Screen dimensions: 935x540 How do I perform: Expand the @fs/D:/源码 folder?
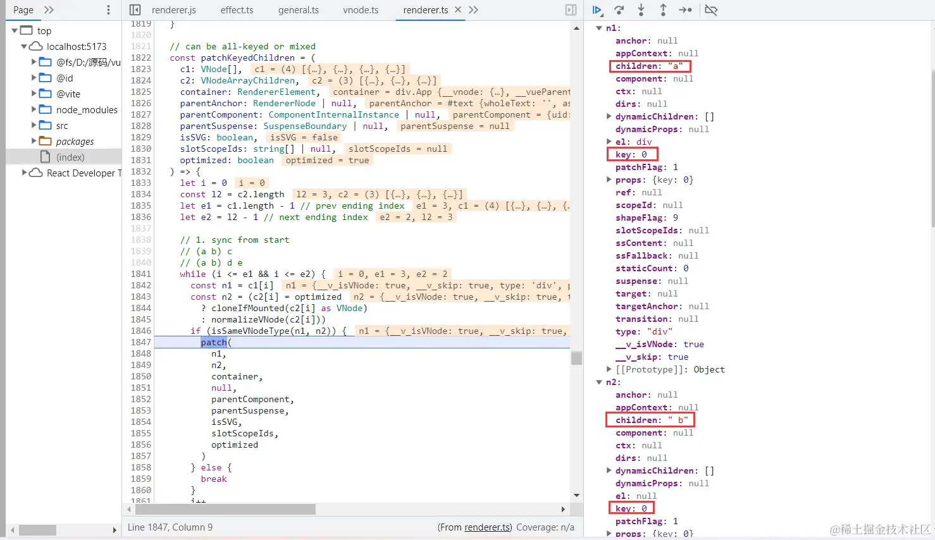(x=34, y=62)
